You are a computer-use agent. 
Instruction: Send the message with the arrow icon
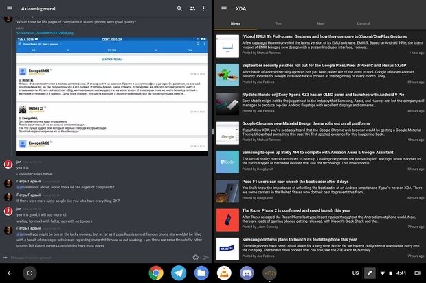point(206,257)
